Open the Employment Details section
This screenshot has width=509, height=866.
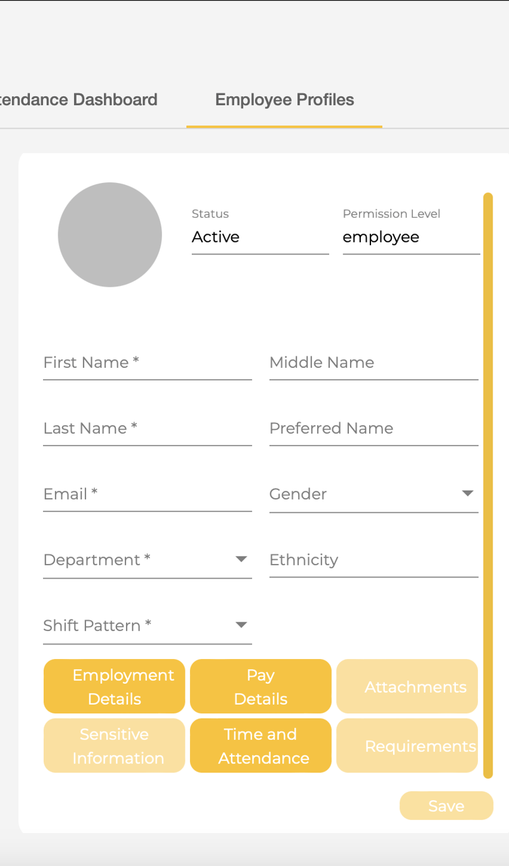(x=114, y=686)
